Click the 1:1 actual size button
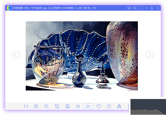Viewport: 166px width, 115px height. (26, 107)
